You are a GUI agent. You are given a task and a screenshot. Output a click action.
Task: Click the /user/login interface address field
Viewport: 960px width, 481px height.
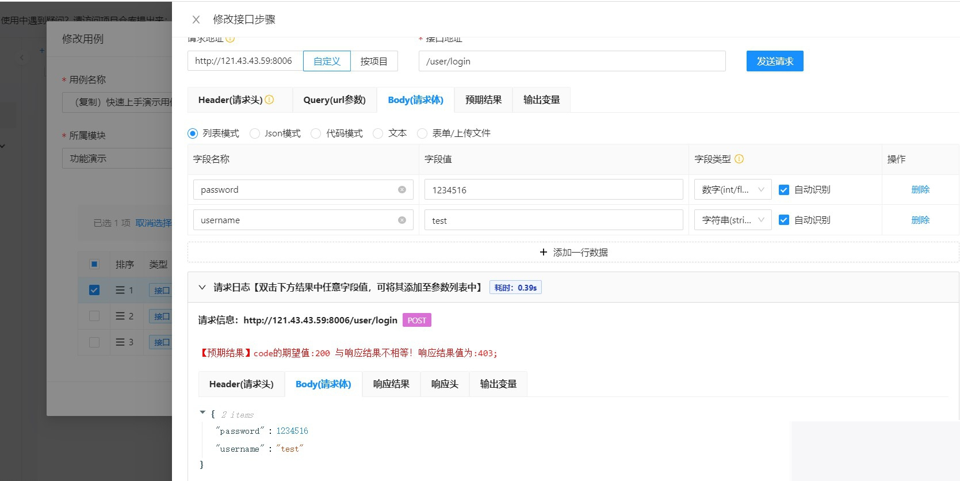572,61
